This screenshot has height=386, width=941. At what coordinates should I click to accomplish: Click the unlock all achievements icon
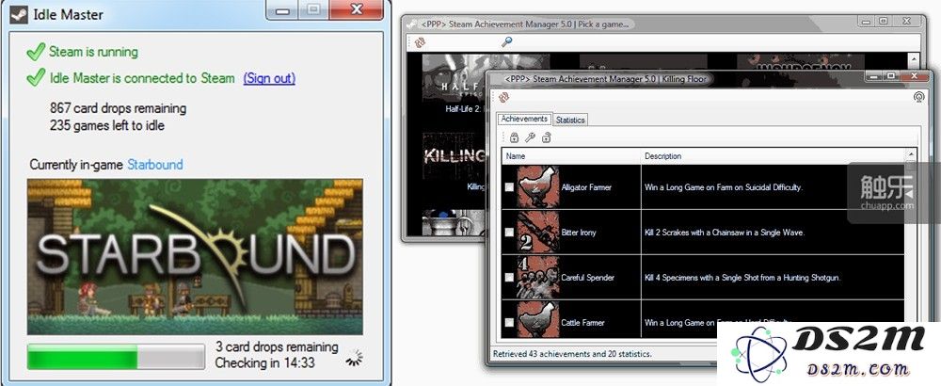pyautogui.click(x=546, y=138)
